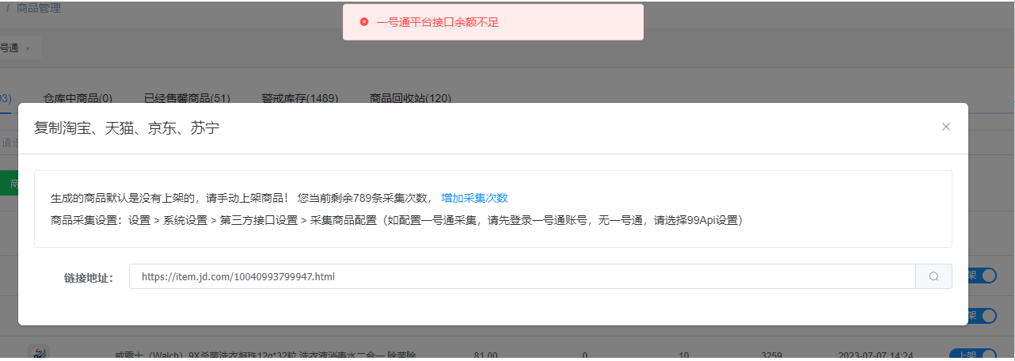Open the 商品回收站(120) tab
The width and height of the screenshot is (1015, 361).
(410, 98)
